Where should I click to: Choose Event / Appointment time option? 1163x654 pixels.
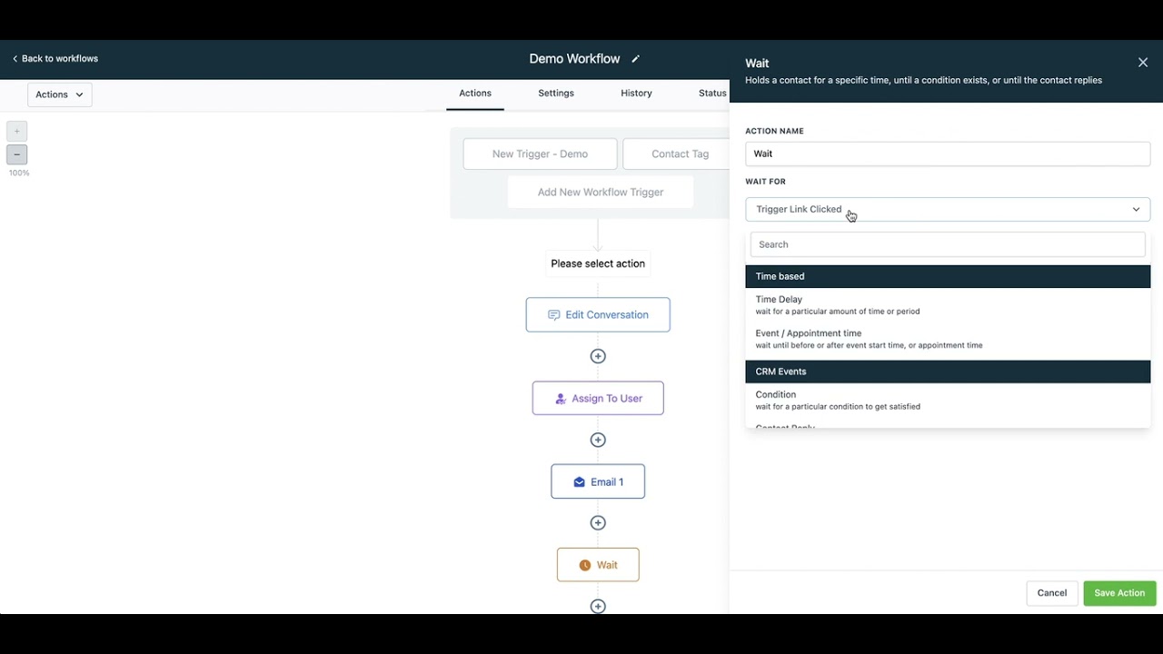pos(948,339)
